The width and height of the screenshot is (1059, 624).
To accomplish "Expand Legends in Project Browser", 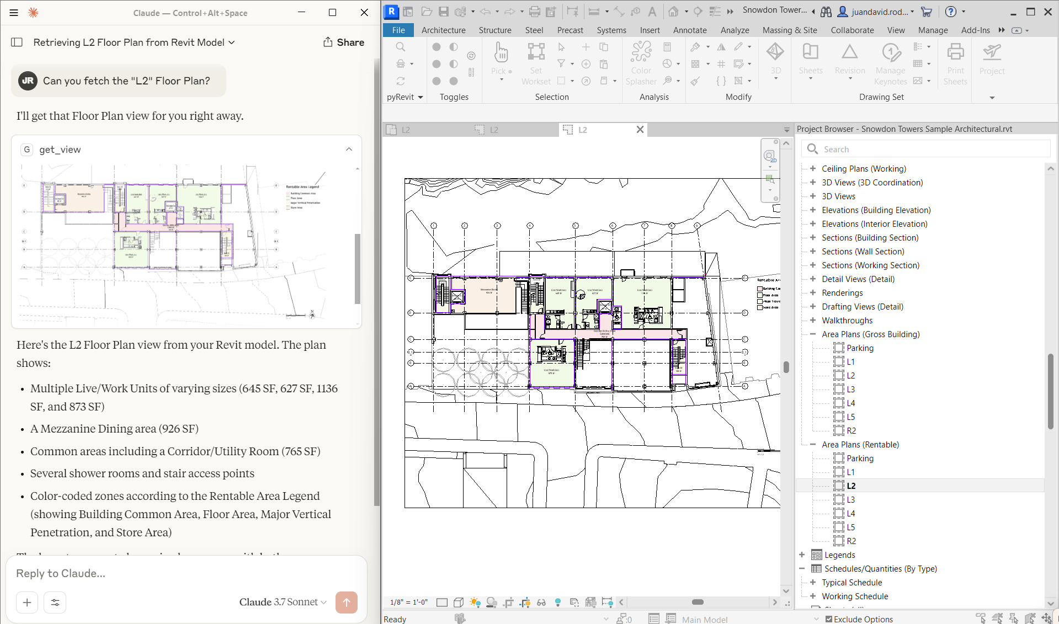I will (x=802, y=554).
